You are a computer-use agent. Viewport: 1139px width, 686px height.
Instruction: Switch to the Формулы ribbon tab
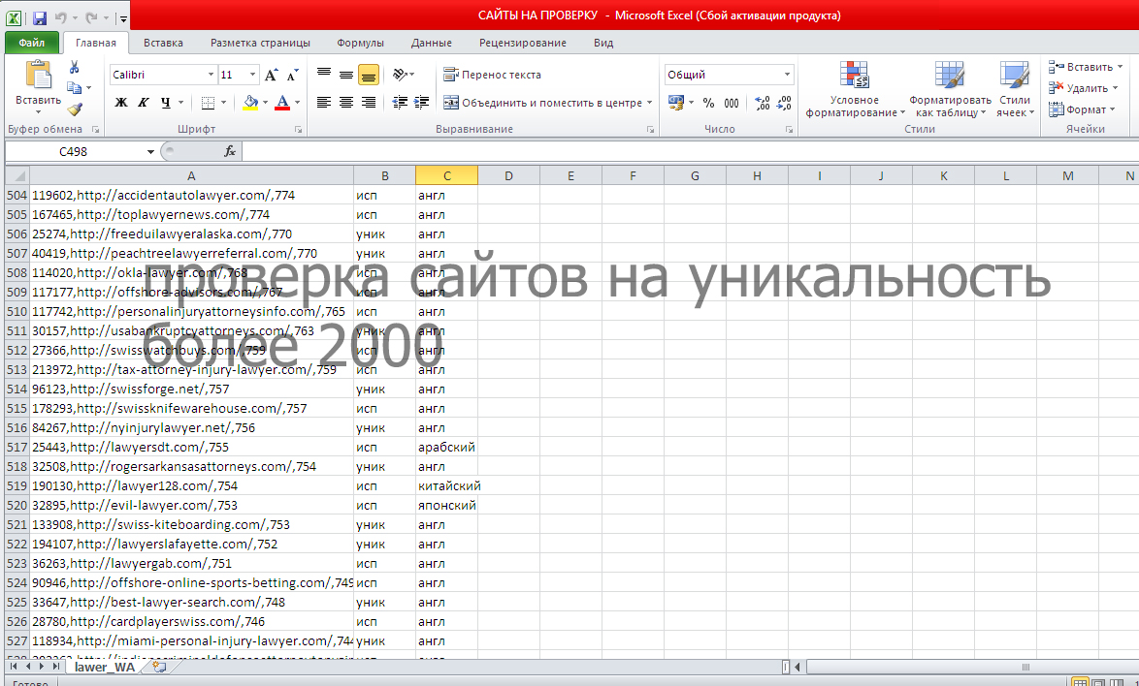point(360,43)
